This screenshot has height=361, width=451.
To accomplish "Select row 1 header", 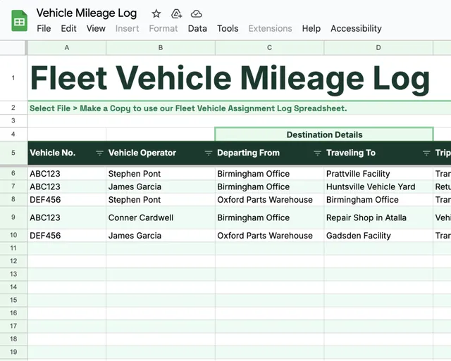I will [13, 78].
